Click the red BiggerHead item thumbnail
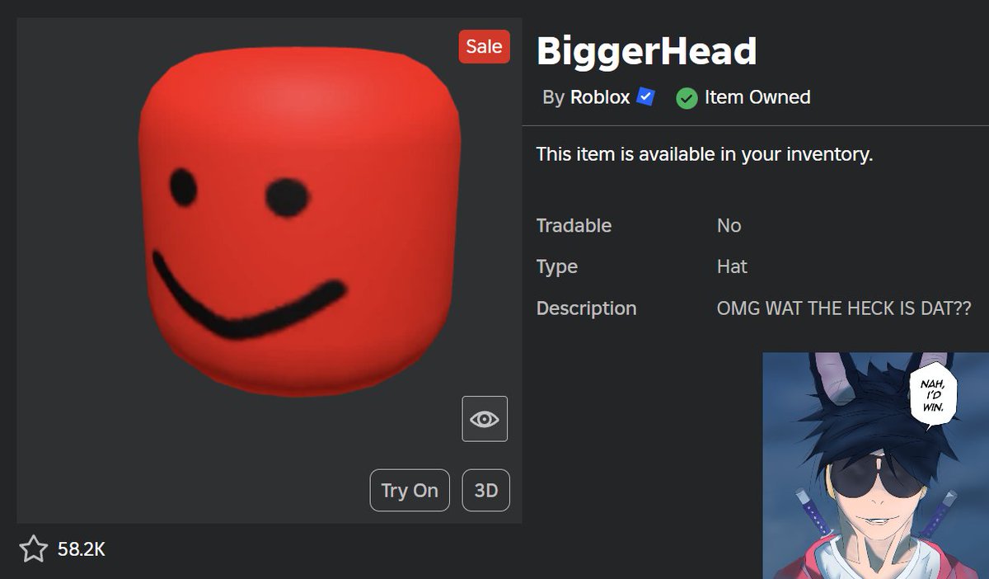The width and height of the screenshot is (989, 579). [x=300, y=222]
